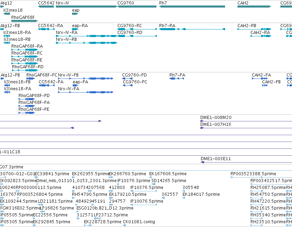292x227 pixels.
Task: Select transcript RhoGAP68F-RC label
Action: point(27,53)
